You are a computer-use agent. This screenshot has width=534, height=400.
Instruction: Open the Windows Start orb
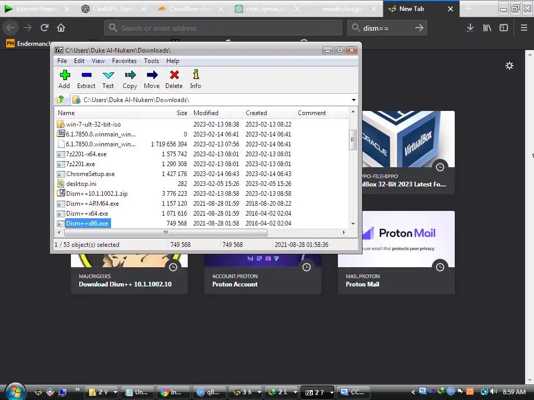(x=15, y=392)
